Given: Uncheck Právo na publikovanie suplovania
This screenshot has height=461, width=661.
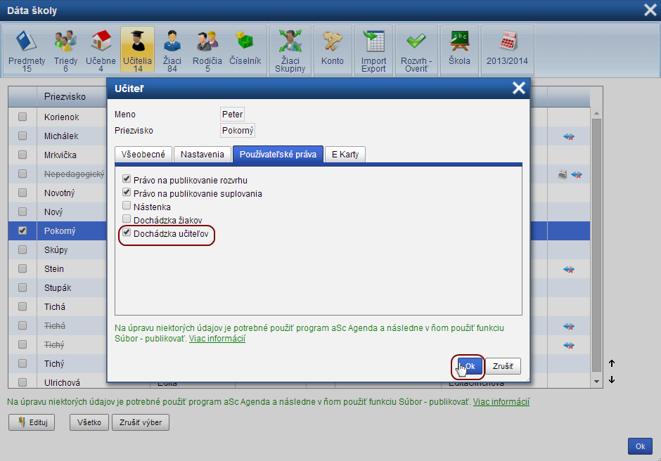Looking at the screenshot, I should [x=127, y=192].
